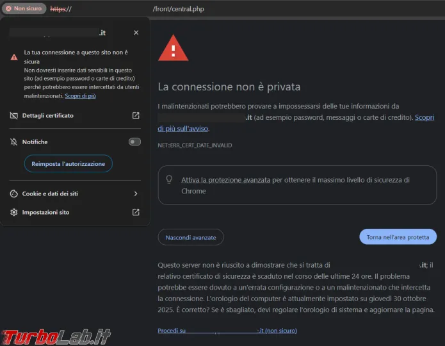Click Nascondi avanzate button
The height and width of the screenshot is (346, 445).
[x=191, y=238]
